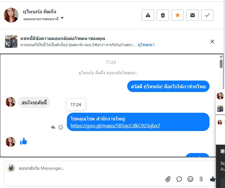
Task: Dismiss the ad reply banner with the X
Action: click(212, 42)
